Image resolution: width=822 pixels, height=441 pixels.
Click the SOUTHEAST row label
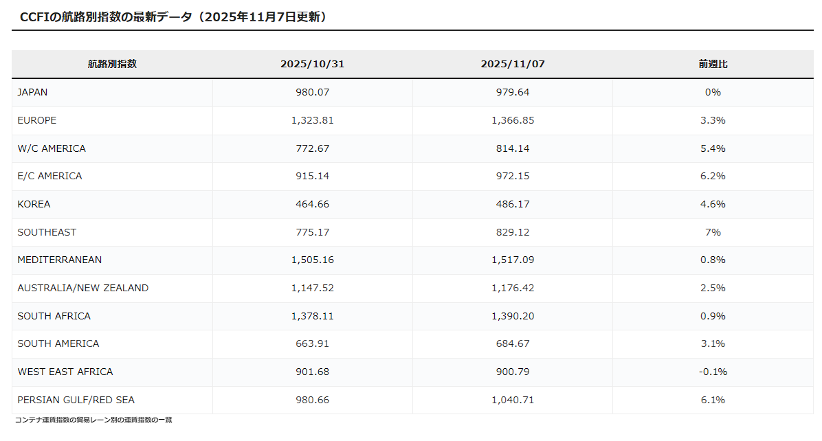tap(47, 232)
